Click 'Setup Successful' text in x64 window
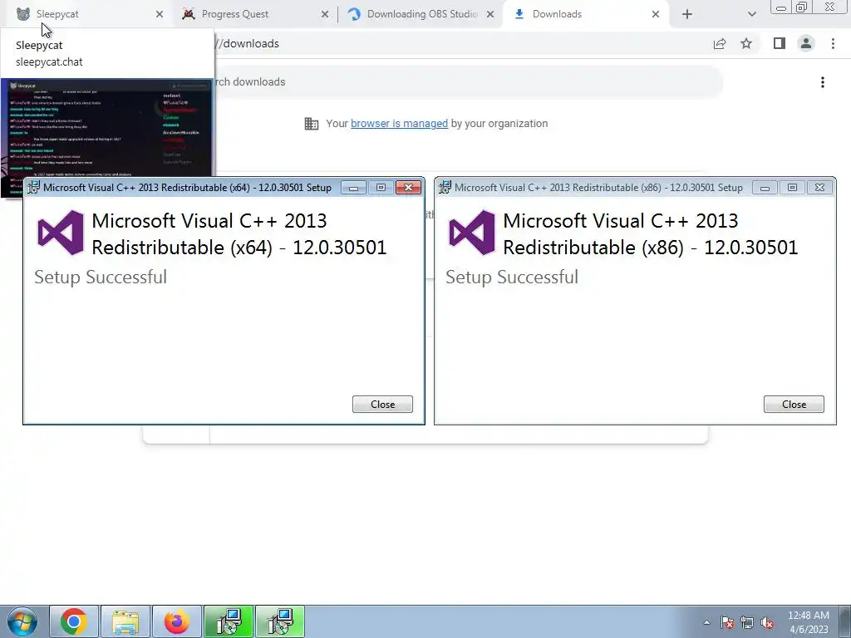The image size is (851, 638). 101,277
